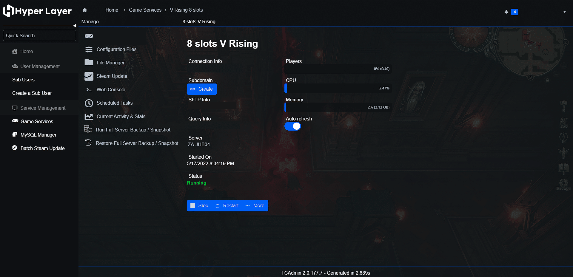
Task: Click the Create subdomain button
Action: [x=202, y=89]
